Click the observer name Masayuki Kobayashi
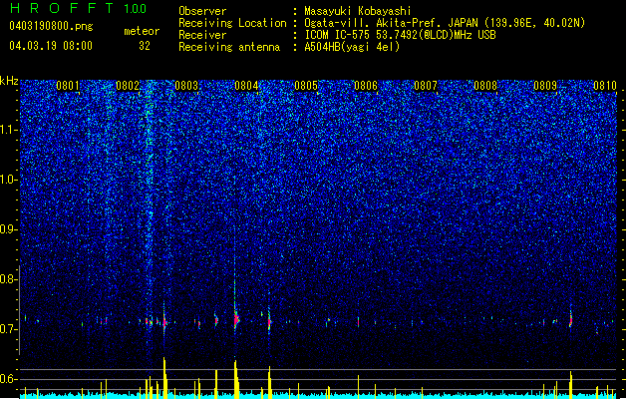Screen dimensions: 627x399 (358, 11)
